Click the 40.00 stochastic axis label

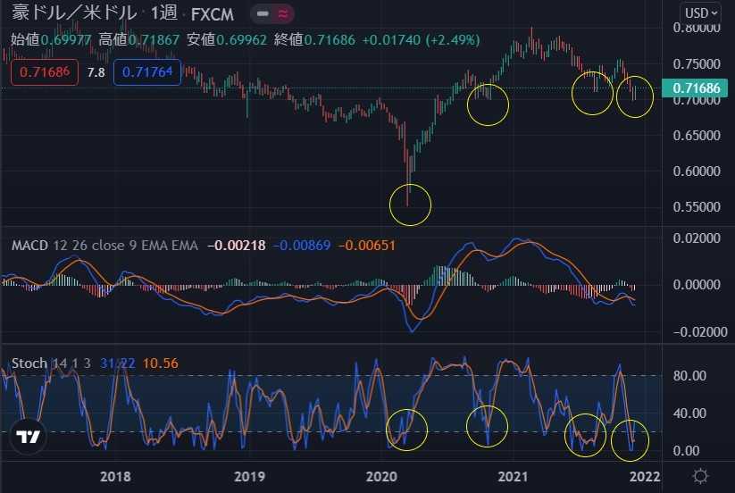coord(689,414)
